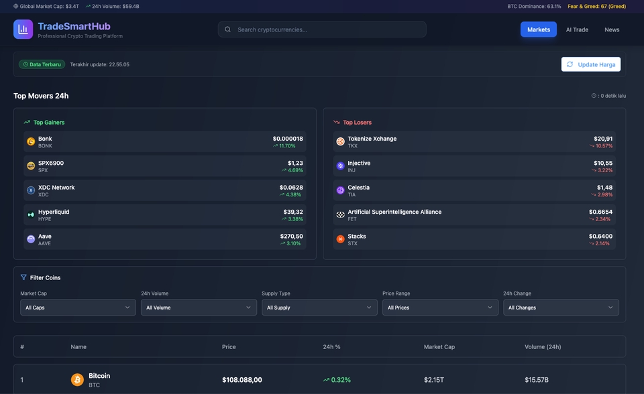This screenshot has width=644, height=394.
Task: Click the Top Losers downtrend arrow icon
Action: click(x=335, y=121)
